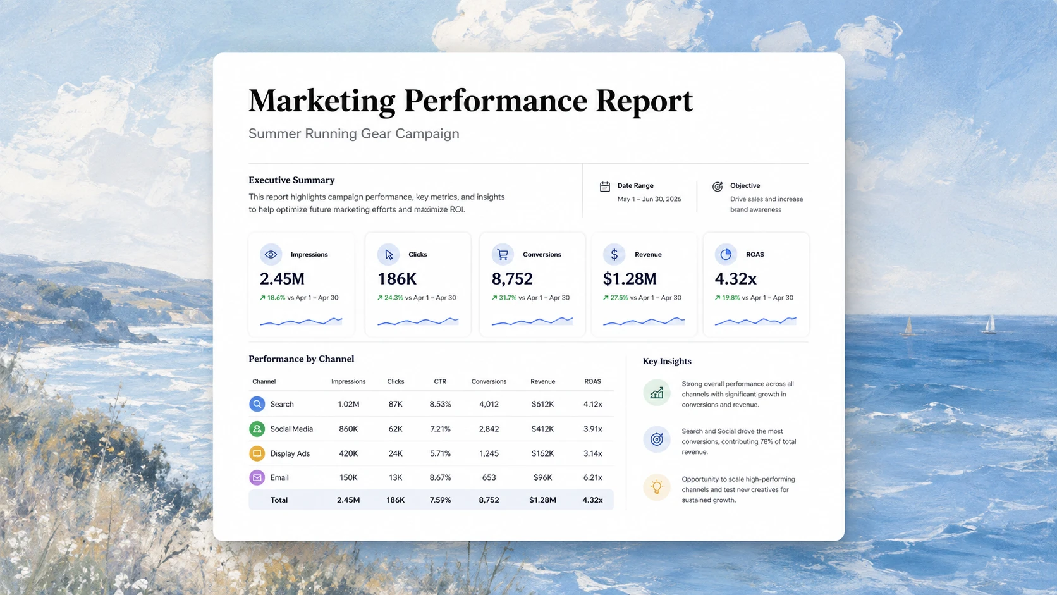The width and height of the screenshot is (1057, 595).
Task: Click Search CTR value 8.53%
Action: 440,404
